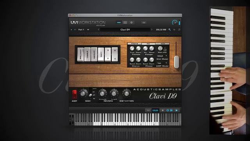
Task: Toggle the Brilliant rocker switch
Action: [80, 54]
